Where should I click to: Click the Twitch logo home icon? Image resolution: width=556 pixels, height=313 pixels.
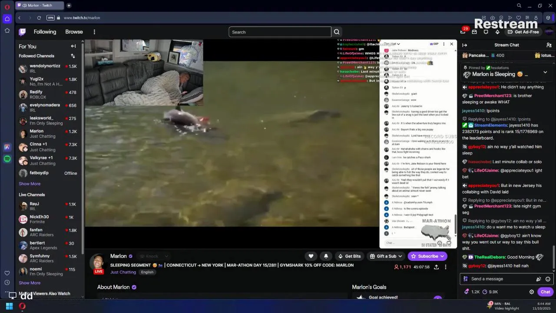click(22, 32)
